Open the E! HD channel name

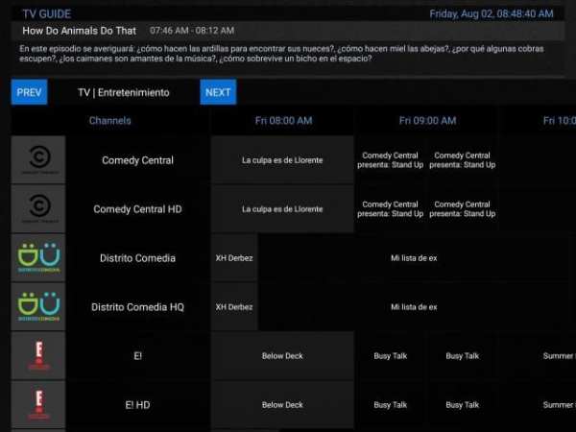(137, 405)
